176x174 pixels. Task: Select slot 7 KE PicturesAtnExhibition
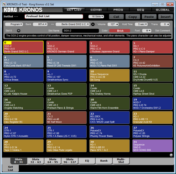153,61
